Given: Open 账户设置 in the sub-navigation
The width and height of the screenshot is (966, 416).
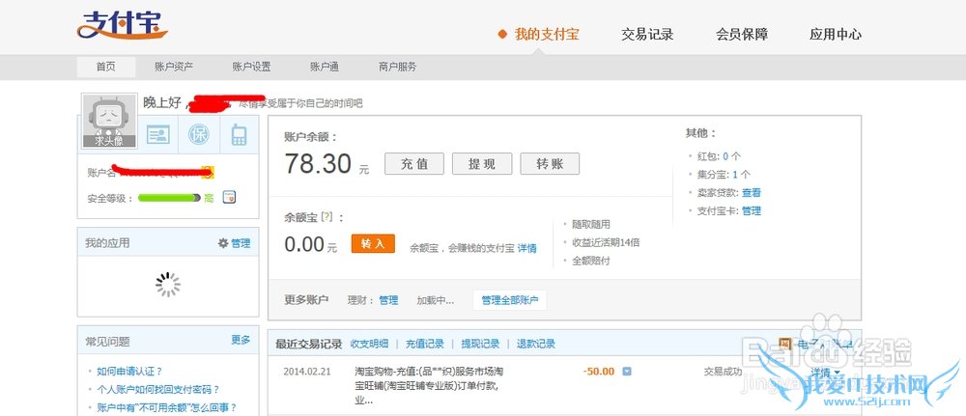Looking at the screenshot, I should [251, 67].
